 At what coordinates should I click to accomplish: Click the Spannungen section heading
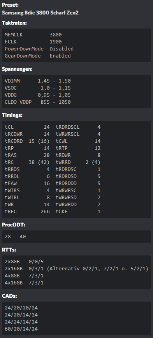point(17,69)
